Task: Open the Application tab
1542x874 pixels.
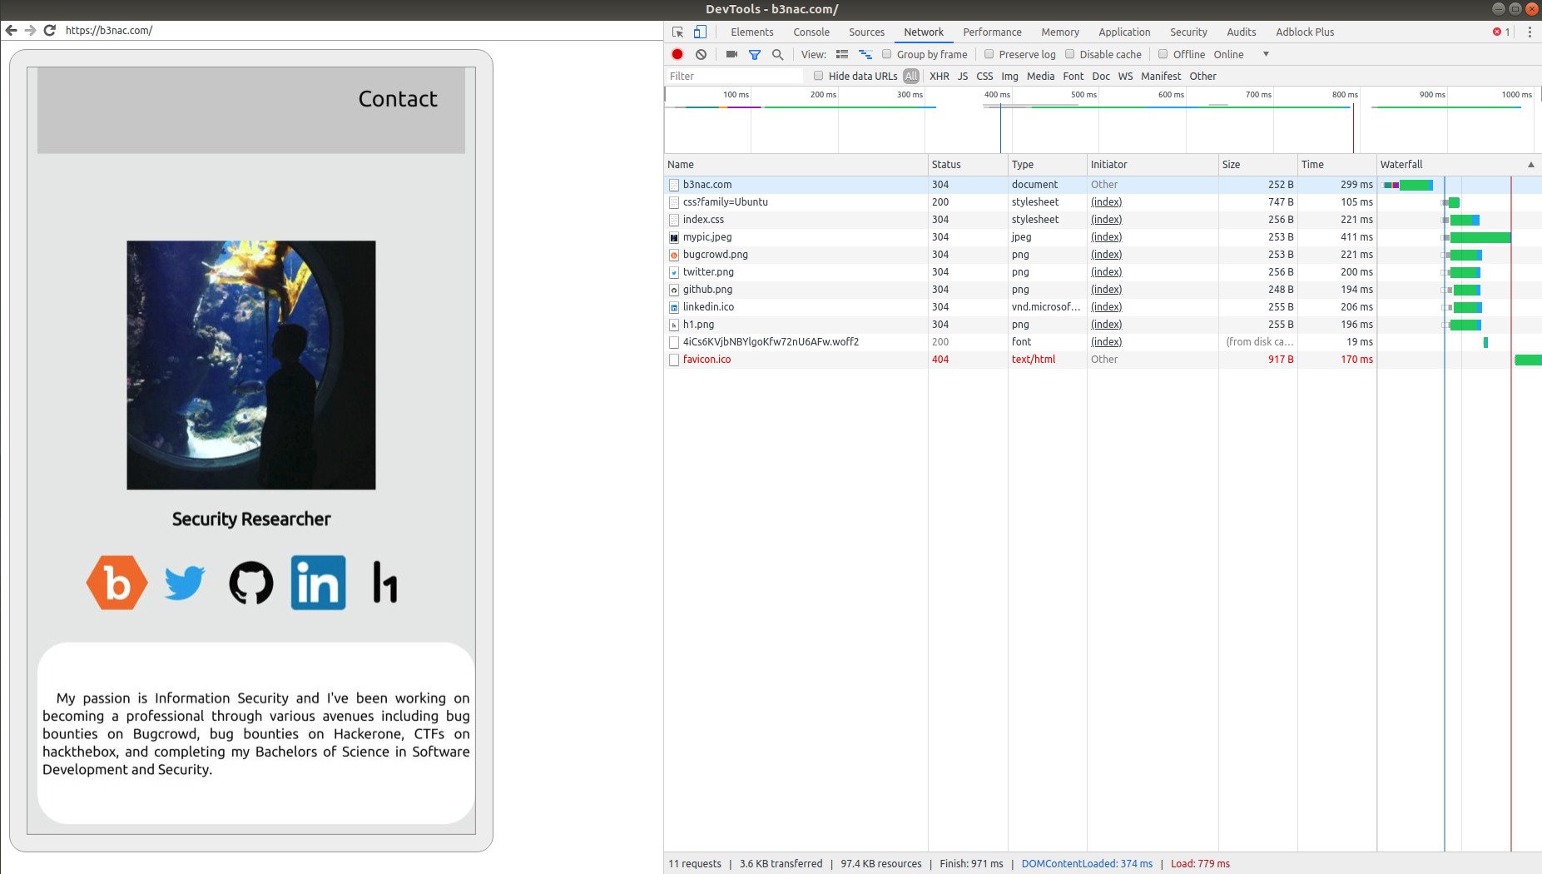Action: coord(1124,32)
